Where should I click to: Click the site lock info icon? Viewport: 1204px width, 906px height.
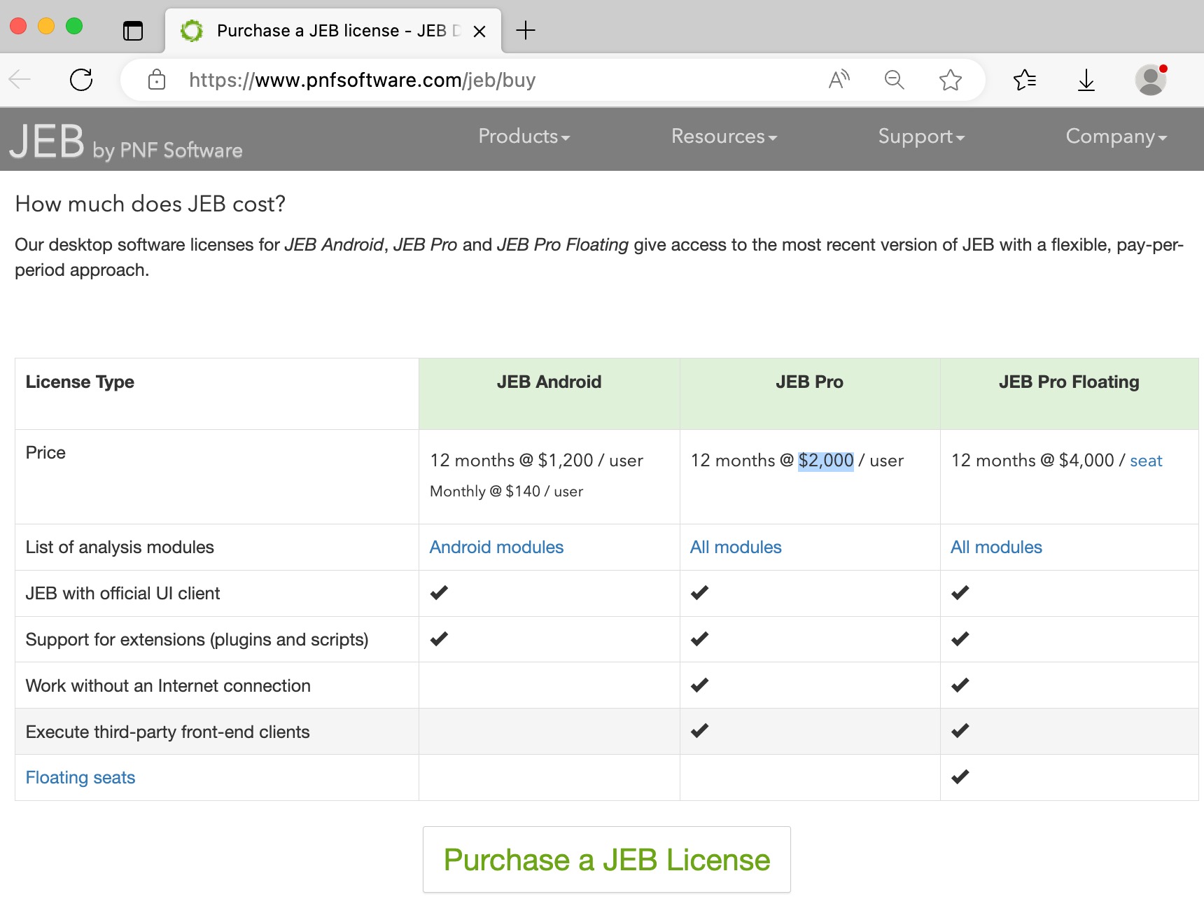(x=157, y=80)
